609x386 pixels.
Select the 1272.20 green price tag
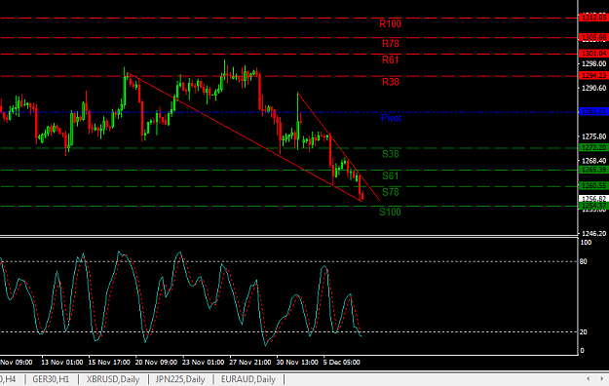pos(593,147)
